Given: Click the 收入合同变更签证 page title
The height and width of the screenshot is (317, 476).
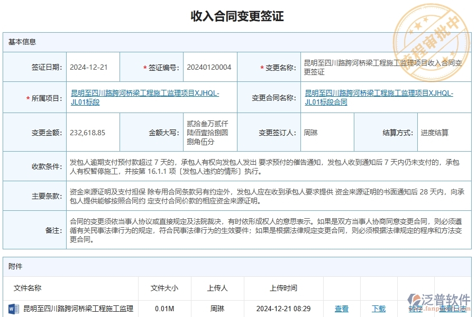Looking at the screenshot, I should point(237,16).
